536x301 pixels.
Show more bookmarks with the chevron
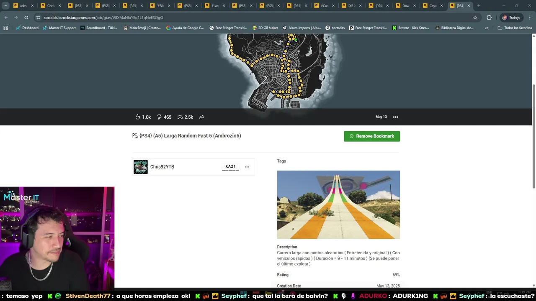(486, 28)
